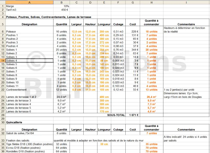This screenshot has width=210, height=153.
Task: Click the Marge value cell showing 10%
Action: [x=62, y=6]
